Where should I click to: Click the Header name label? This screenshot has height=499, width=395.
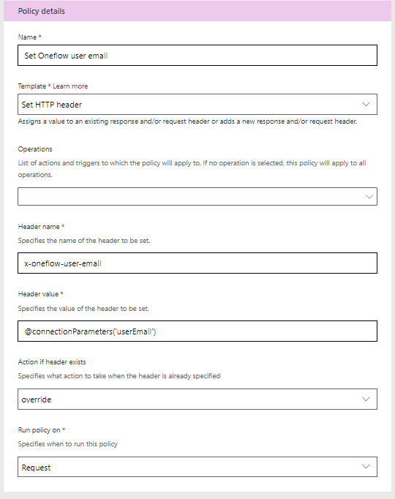click(x=39, y=227)
